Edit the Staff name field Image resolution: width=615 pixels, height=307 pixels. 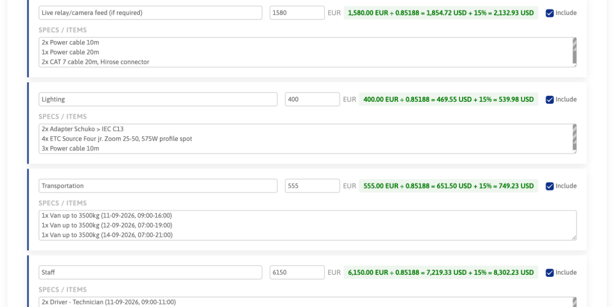tap(150, 272)
